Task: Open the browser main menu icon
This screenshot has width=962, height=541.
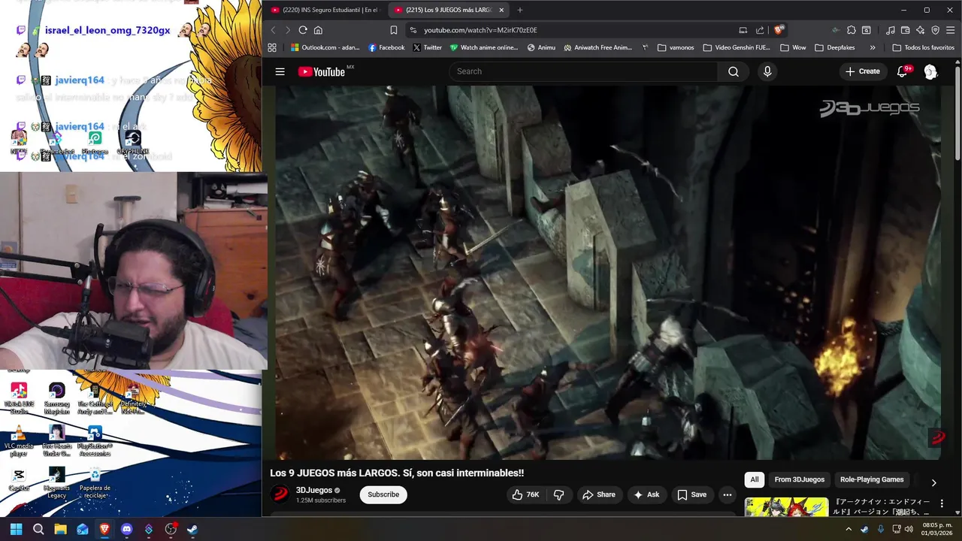Action: (x=951, y=30)
